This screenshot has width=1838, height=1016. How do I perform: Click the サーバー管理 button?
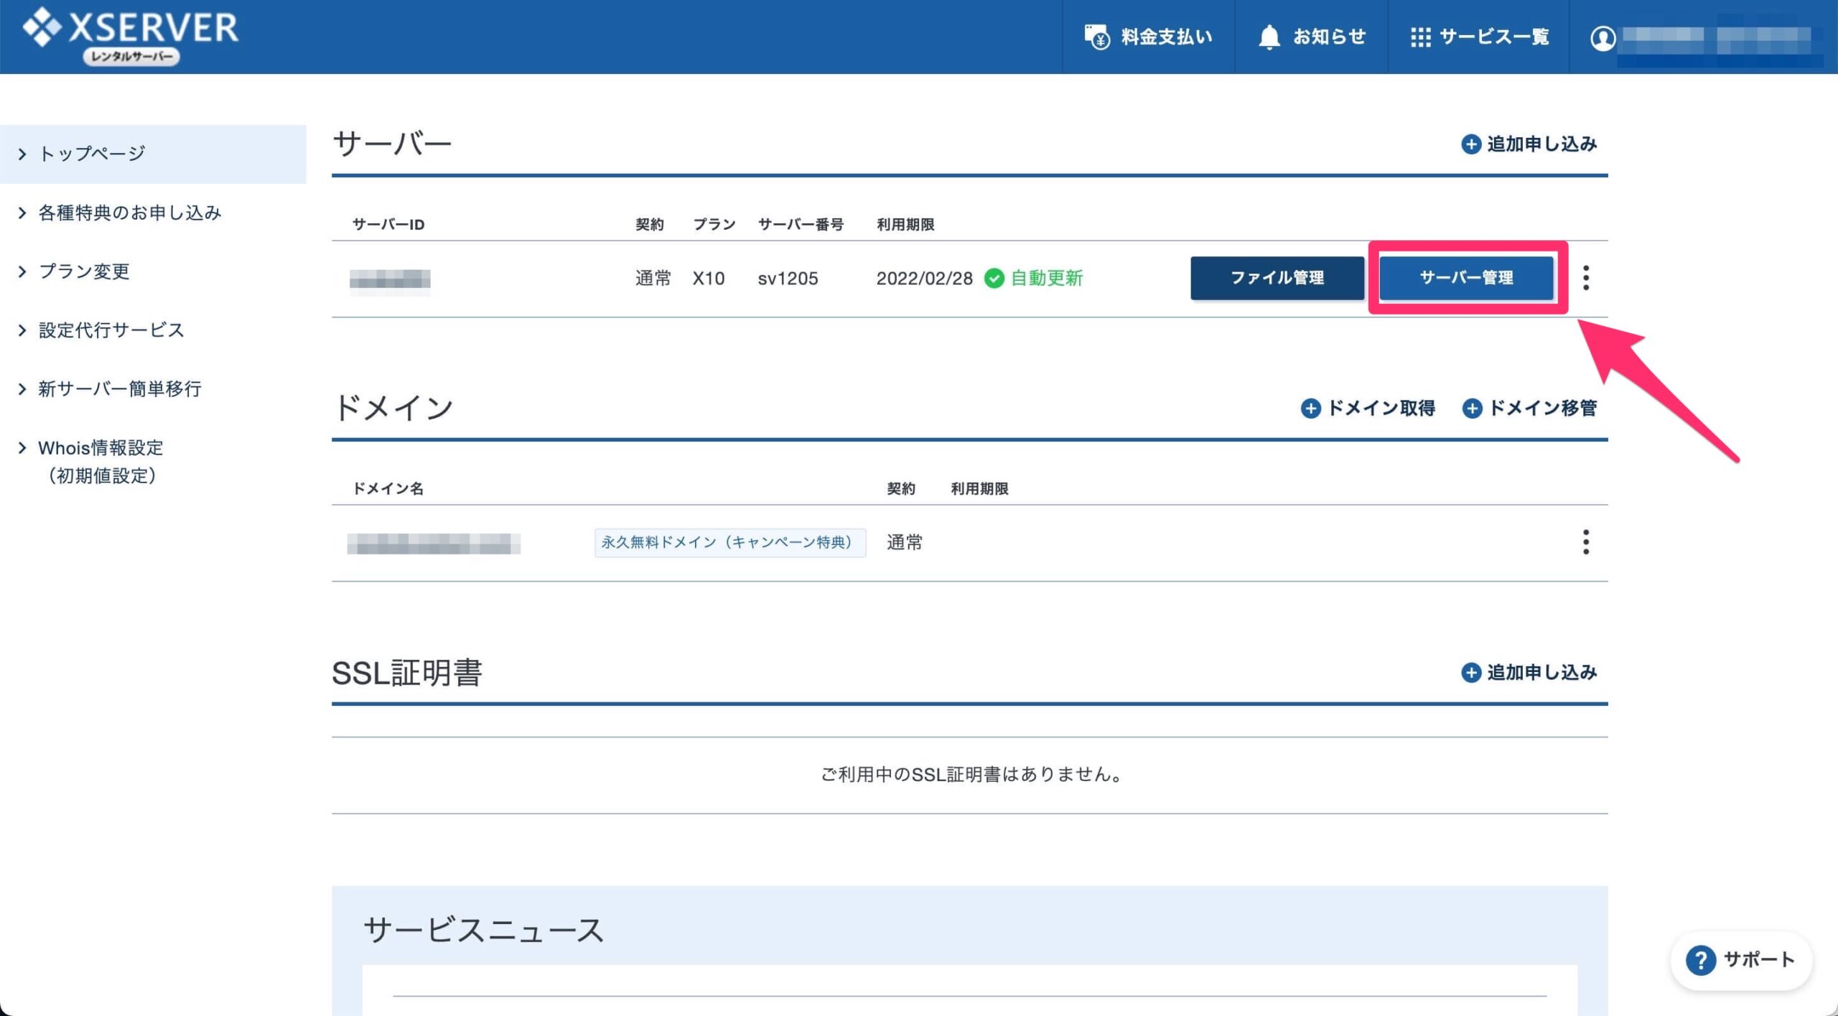pyautogui.click(x=1466, y=278)
